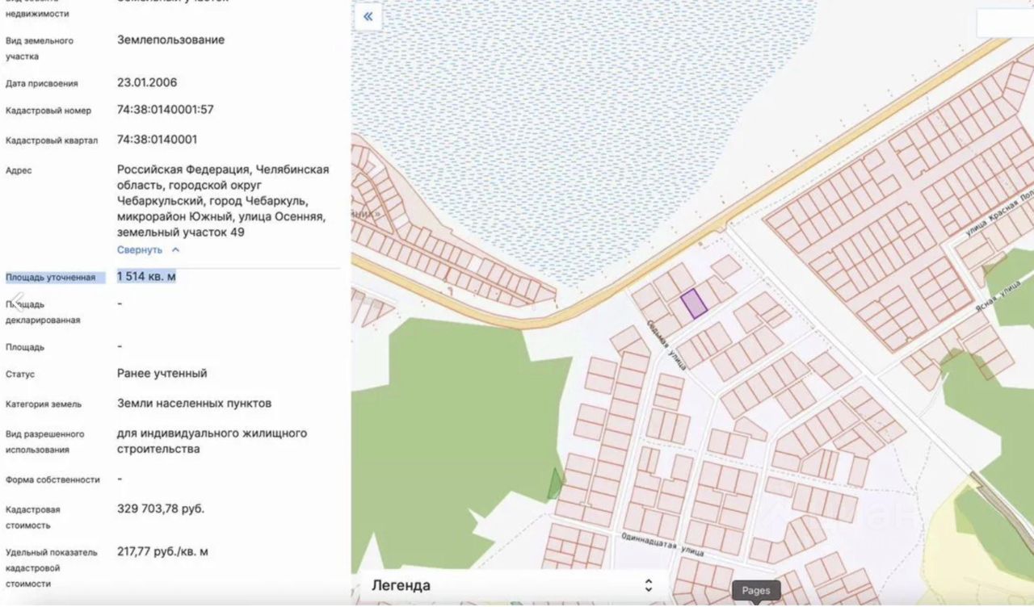This screenshot has height=607, width=1034.
Task: Click the 'Кадастровый номер' label
Action: (48, 111)
